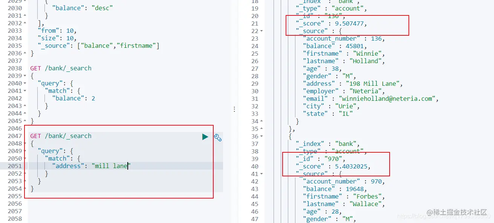Viewport: 494px width, 223px height.
Task: Fold the match object at line 2050
Action: pos(25,159)
